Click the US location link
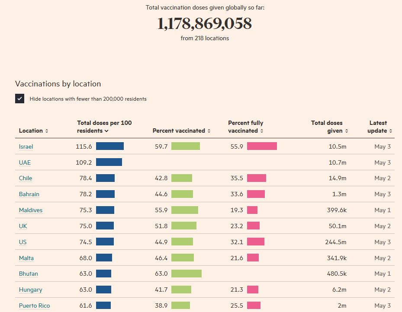This screenshot has height=312, width=402. tap(23, 242)
